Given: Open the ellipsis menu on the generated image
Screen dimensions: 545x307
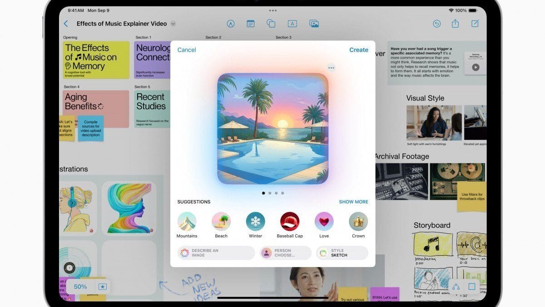Looking at the screenshot, I should click(x=331, y=67).
